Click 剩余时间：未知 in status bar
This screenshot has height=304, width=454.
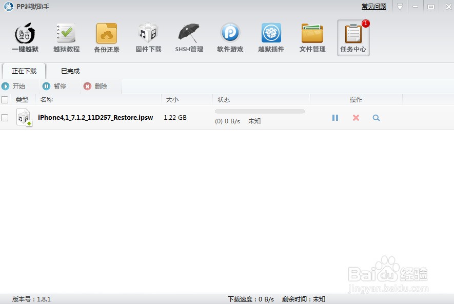click(304, 299)
